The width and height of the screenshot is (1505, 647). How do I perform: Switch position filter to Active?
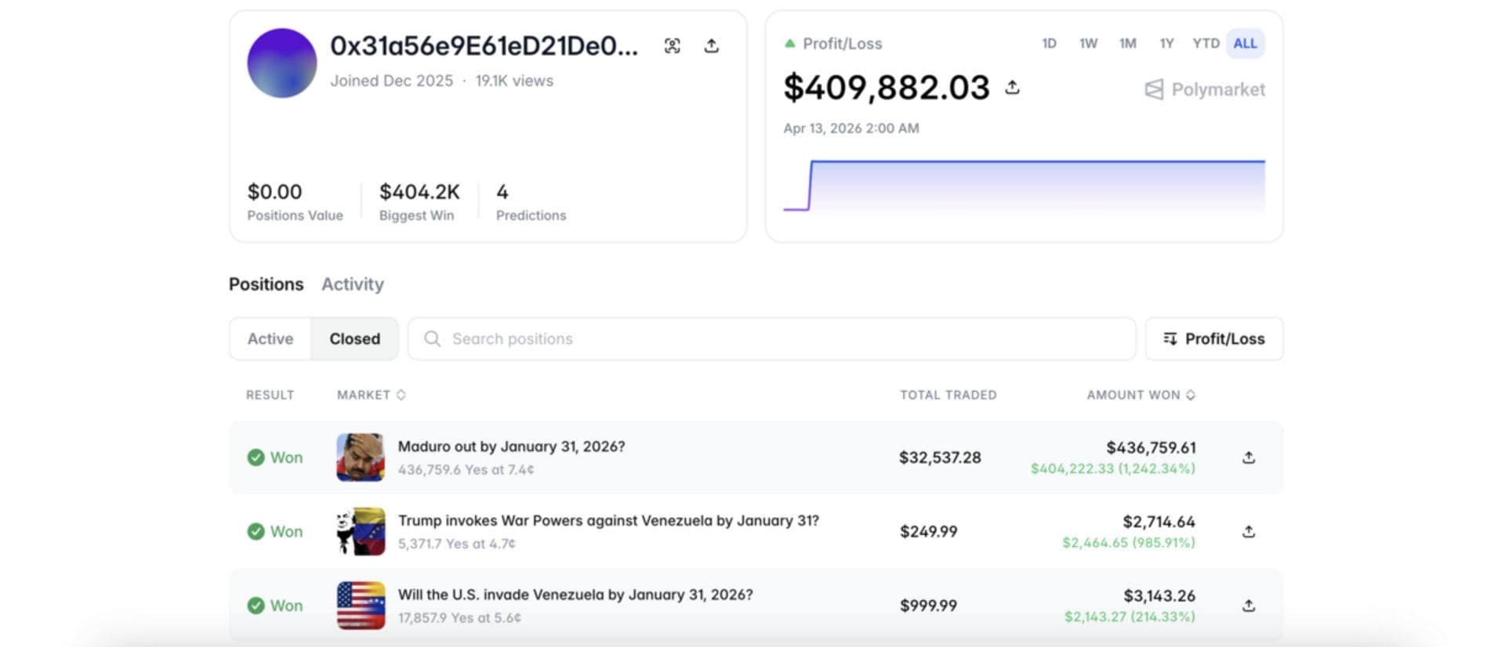point(270,339)
